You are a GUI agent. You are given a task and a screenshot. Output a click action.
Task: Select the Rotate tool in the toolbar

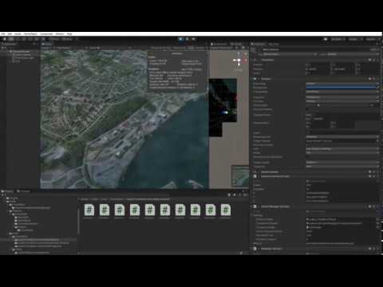(x=18, y=39)
